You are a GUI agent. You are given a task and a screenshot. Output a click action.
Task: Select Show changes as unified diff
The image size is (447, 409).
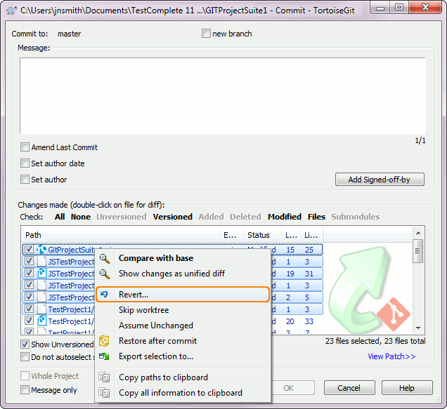pyautogui.click(x=183, y=274)
